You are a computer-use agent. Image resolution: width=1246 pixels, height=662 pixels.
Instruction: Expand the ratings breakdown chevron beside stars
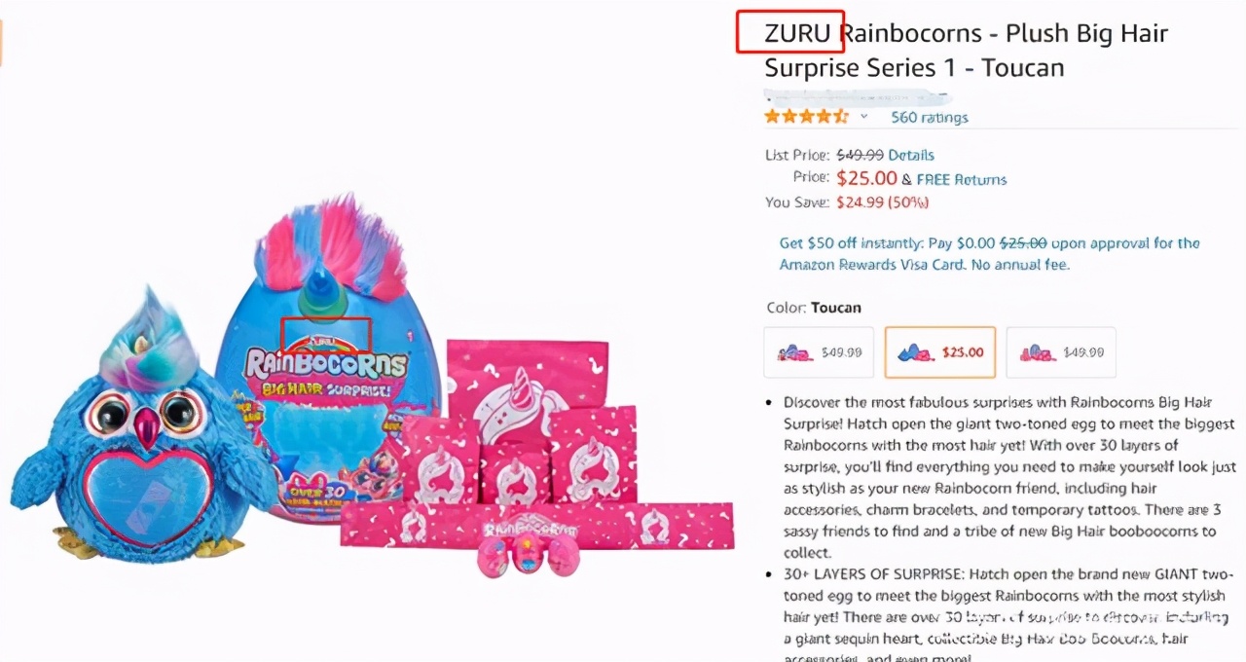[x=863, y=117]
